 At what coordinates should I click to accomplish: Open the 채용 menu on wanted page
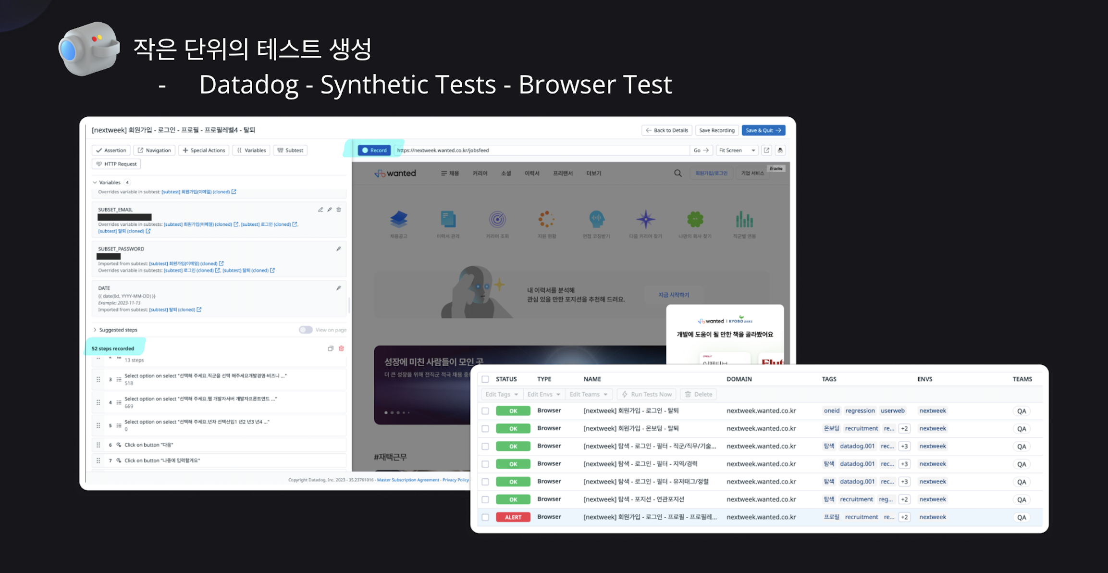(x=450, y=174)
